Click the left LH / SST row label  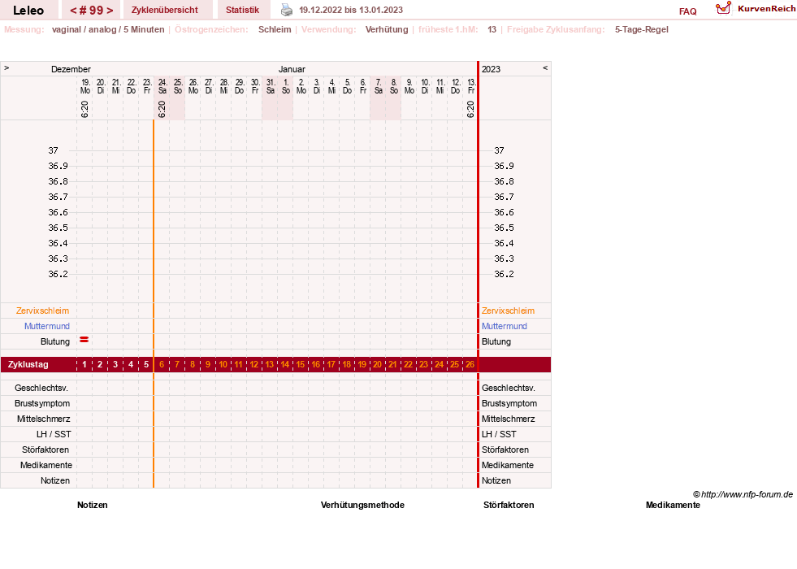point(54,434)
